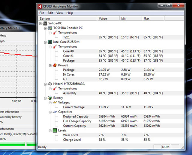Collapse Temperatures under TOSHIBA Portable PC
The height and width of the screenshot is (155, 192).
tap(50, 33)
